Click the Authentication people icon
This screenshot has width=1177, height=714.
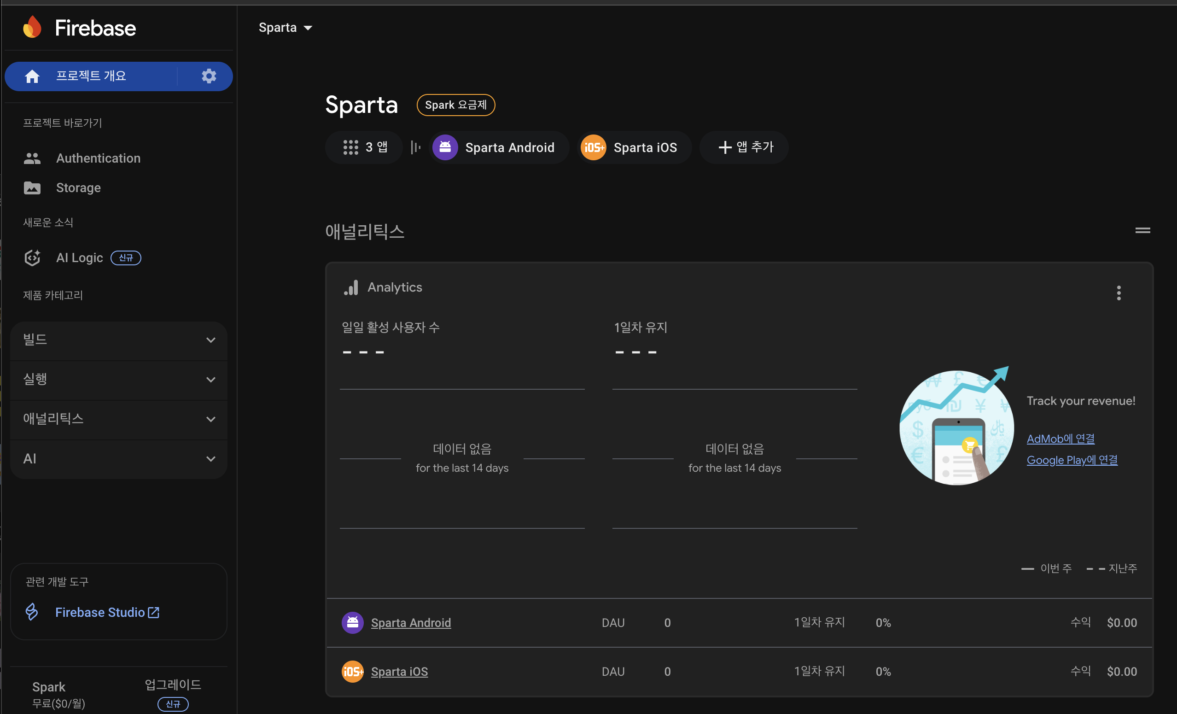click(32, 158)
